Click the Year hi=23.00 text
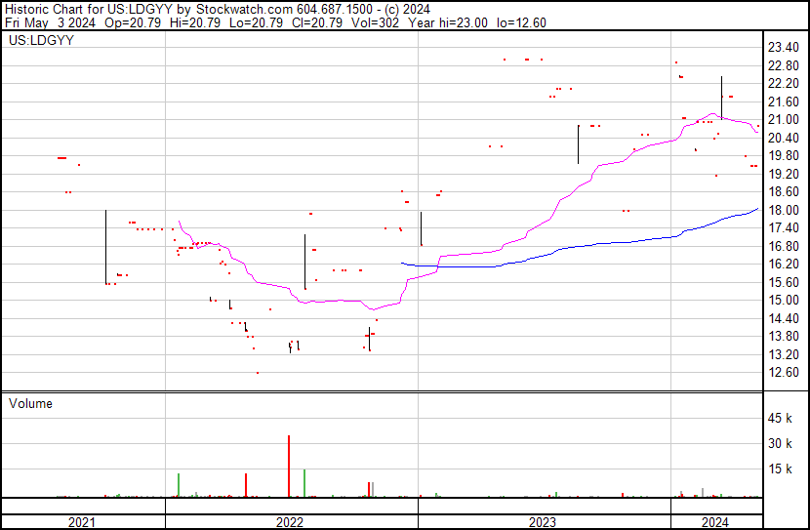The image size is (810, 530). (x=447, y=22)
